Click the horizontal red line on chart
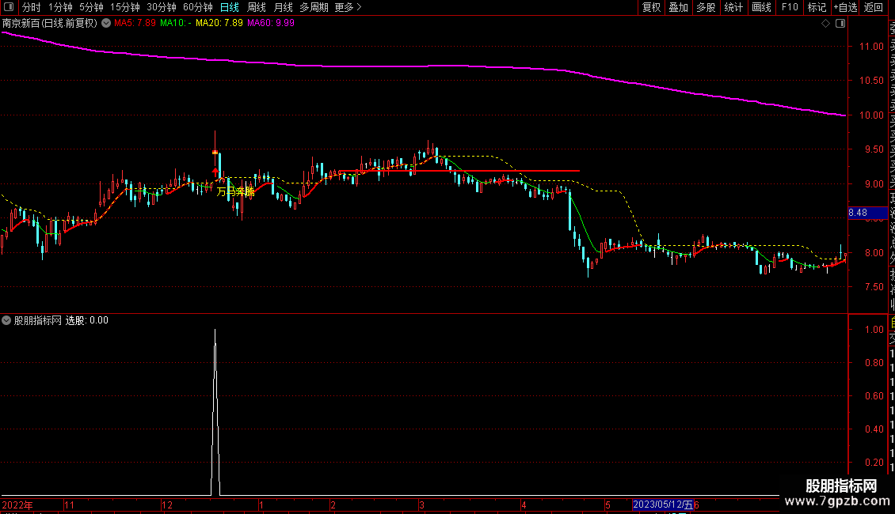Screen dimensions: 895x514 tap(459, 170)
